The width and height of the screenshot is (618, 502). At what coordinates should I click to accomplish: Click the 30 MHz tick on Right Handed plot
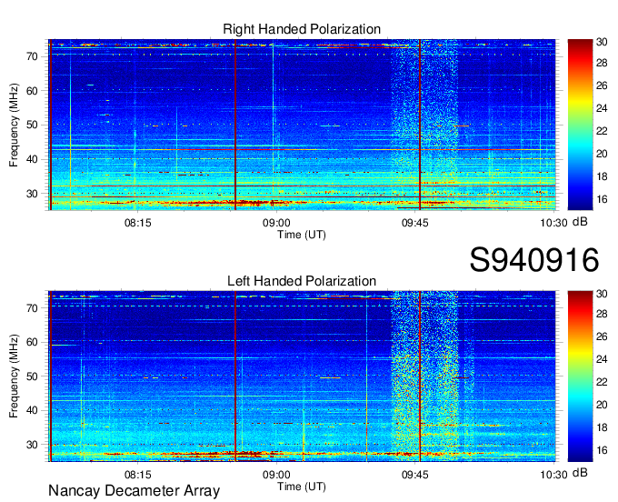(33, 194)
